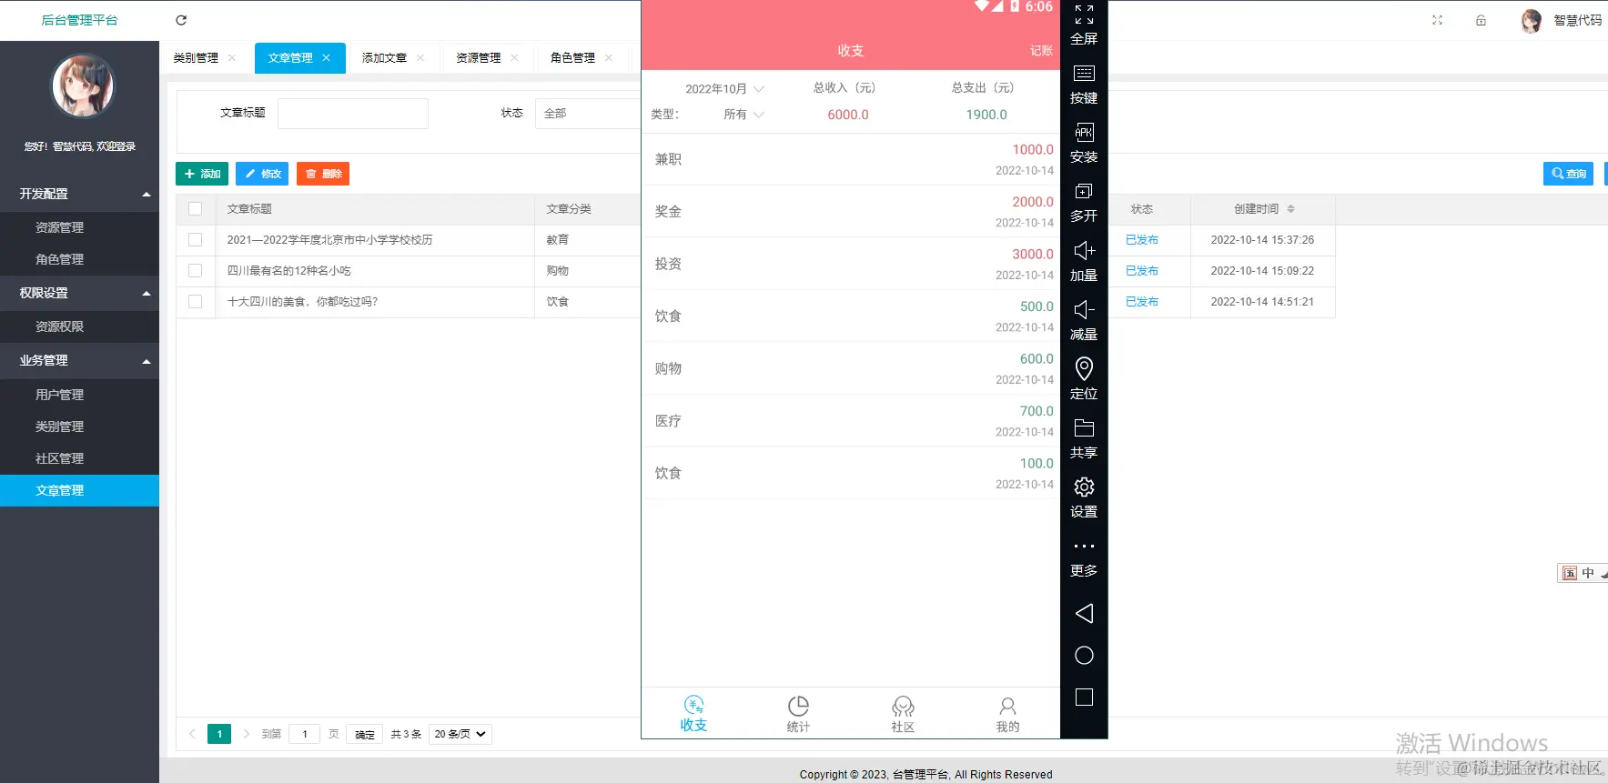Open the 社区 community tab in the app
Viewport: 1608px width, 783px height.
pyautogui.click(x=903, y=714)
